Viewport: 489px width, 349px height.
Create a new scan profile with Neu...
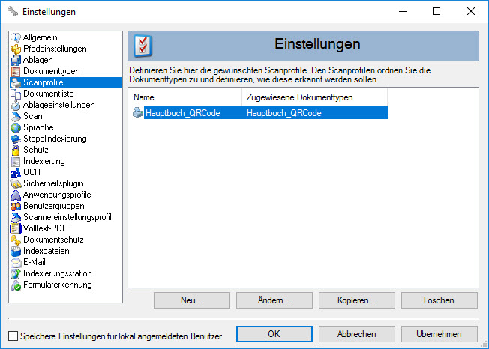pos(191,300)
